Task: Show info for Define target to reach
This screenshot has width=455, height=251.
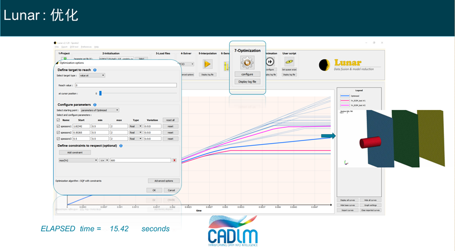Action: (x=95, y=70)
